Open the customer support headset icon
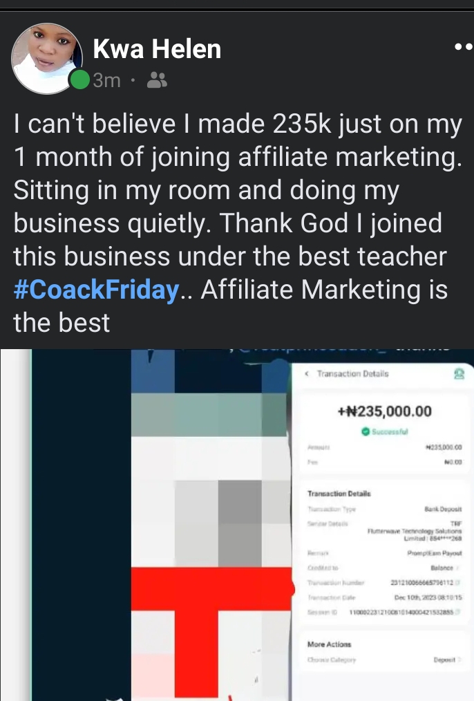 (x=458, y=374)
